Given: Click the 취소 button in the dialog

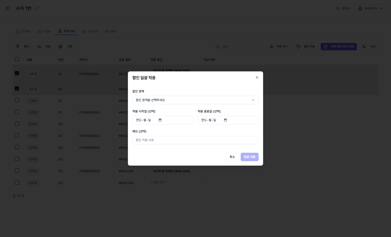Looking at the screenshot, I should point(232,157).
